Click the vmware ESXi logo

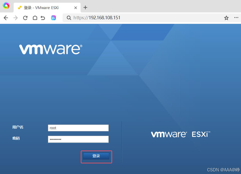coord(181,134)
